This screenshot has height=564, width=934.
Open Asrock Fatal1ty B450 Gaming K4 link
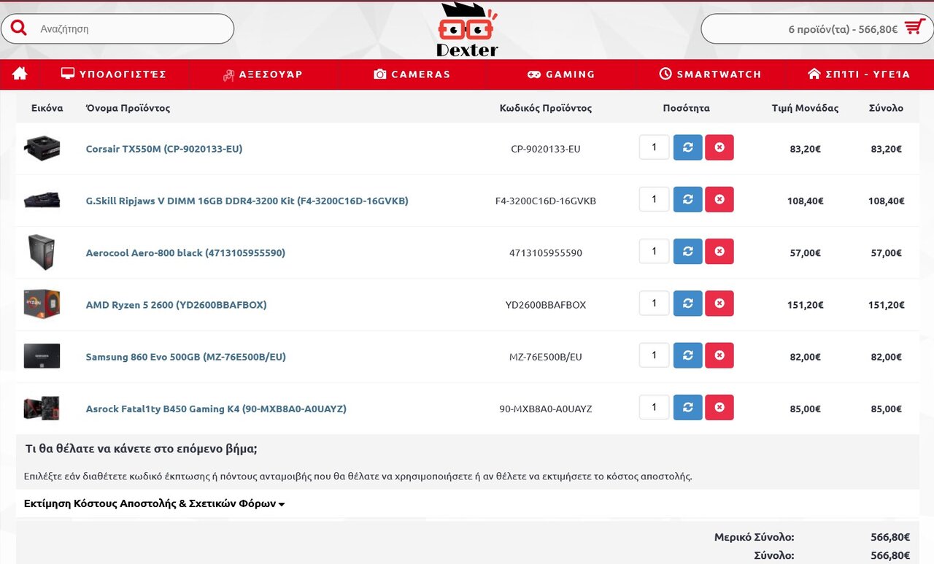point(216,409)
